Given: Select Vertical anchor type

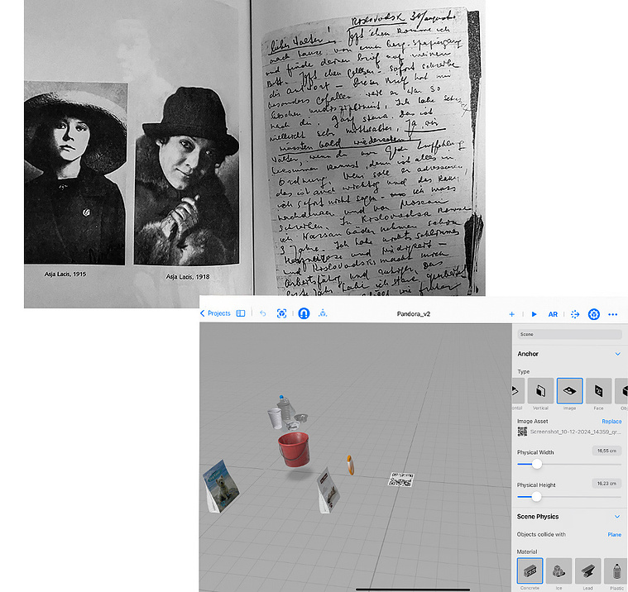Looking at the screenshot, I should [x=540, y=391].
